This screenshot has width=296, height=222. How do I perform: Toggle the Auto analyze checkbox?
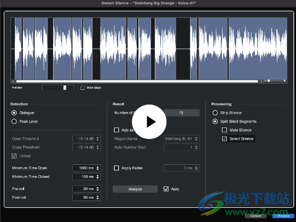(166, 189)
